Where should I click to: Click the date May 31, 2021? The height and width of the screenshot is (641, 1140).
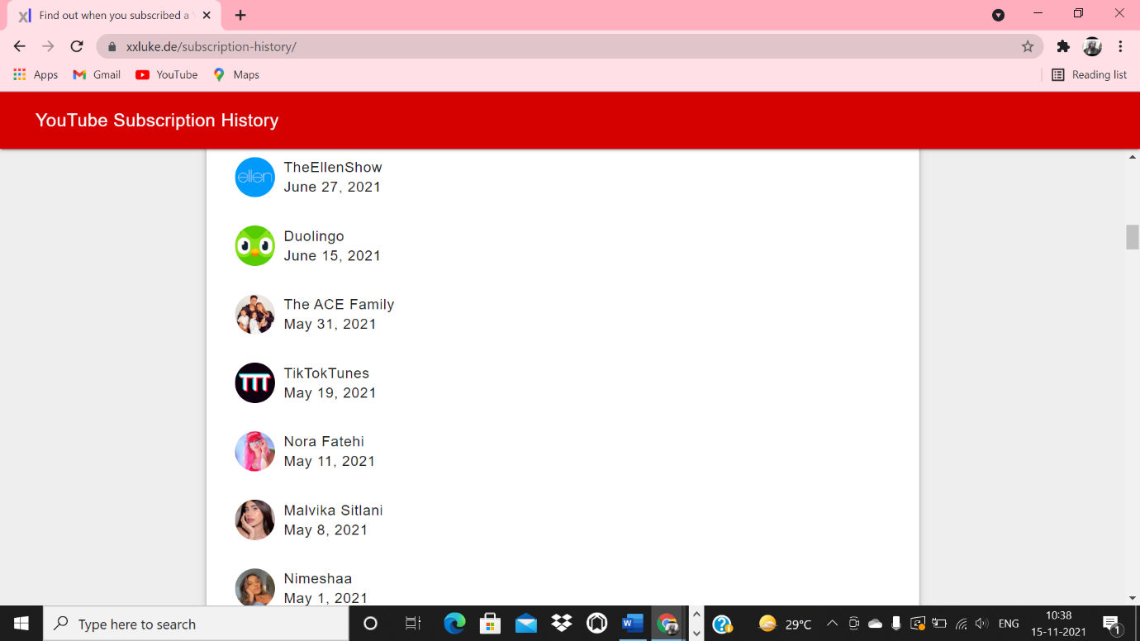tap(330, 324)
